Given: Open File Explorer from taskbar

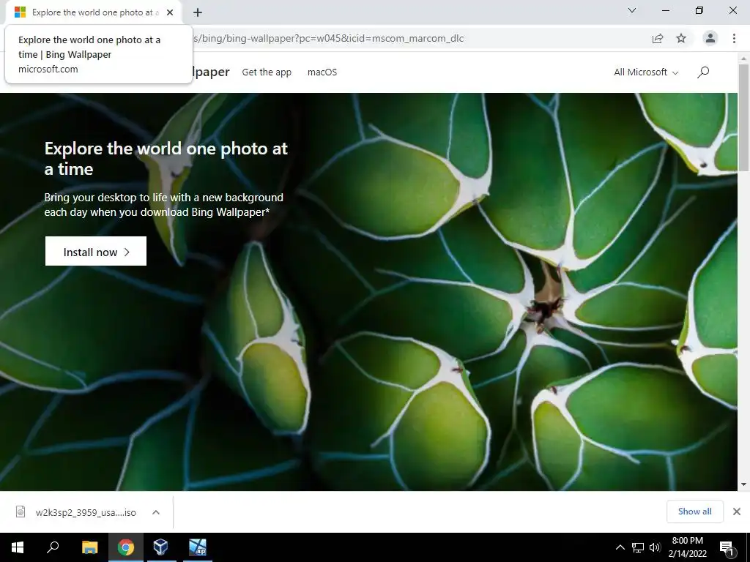Looking at the screenshot, I should [x=90, y=547].
